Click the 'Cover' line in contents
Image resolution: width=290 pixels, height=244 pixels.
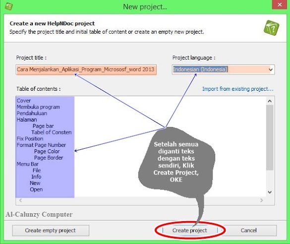click(24, 101)
